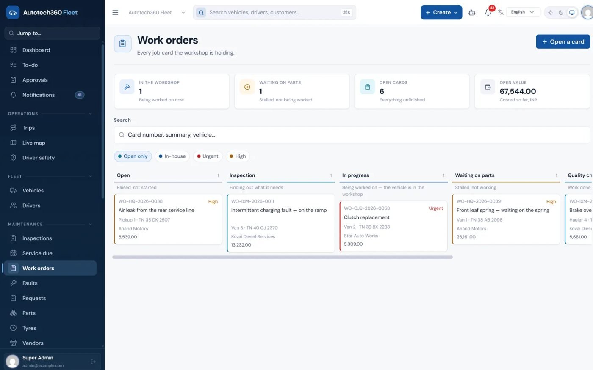The image size is (593, 370).
Task: Click the kanban board horizontal scrollbar
Action: (283, 257)
